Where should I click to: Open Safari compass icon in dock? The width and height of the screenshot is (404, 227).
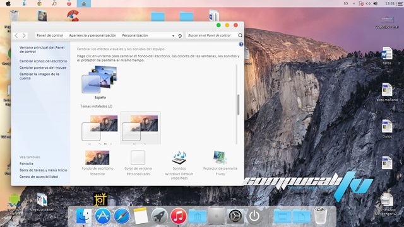tap(122, 216)
